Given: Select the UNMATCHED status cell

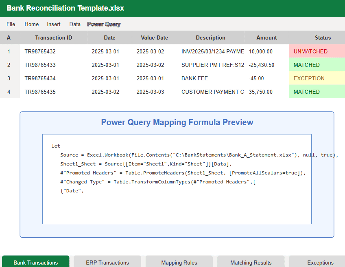Looking at the screenshot, I should tap(317, 51).
